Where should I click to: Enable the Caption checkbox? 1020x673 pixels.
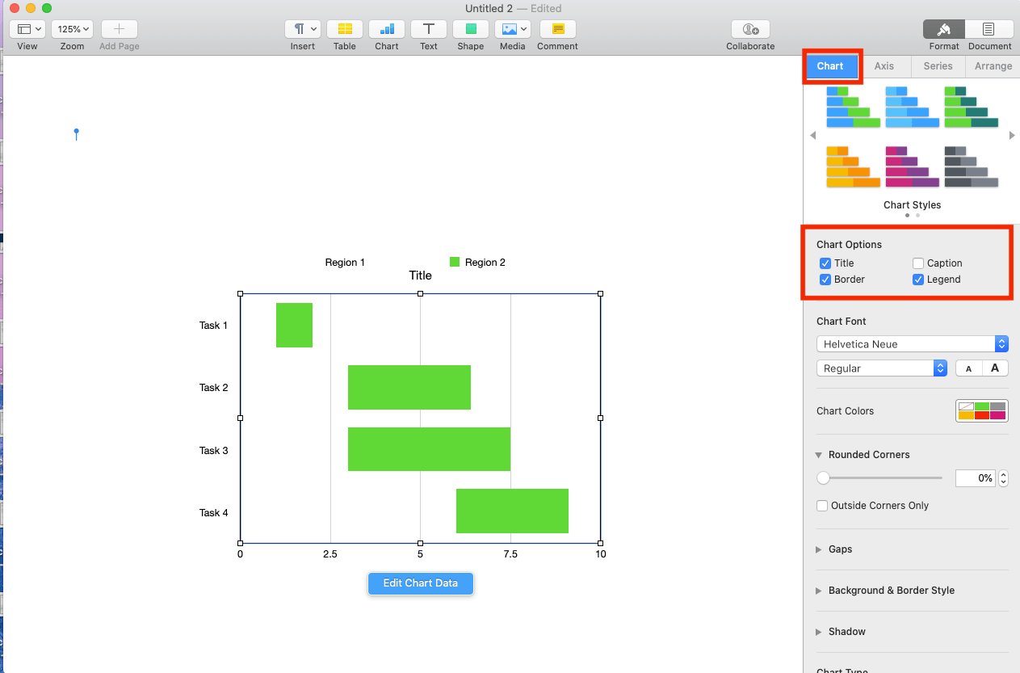pos(917,263)
